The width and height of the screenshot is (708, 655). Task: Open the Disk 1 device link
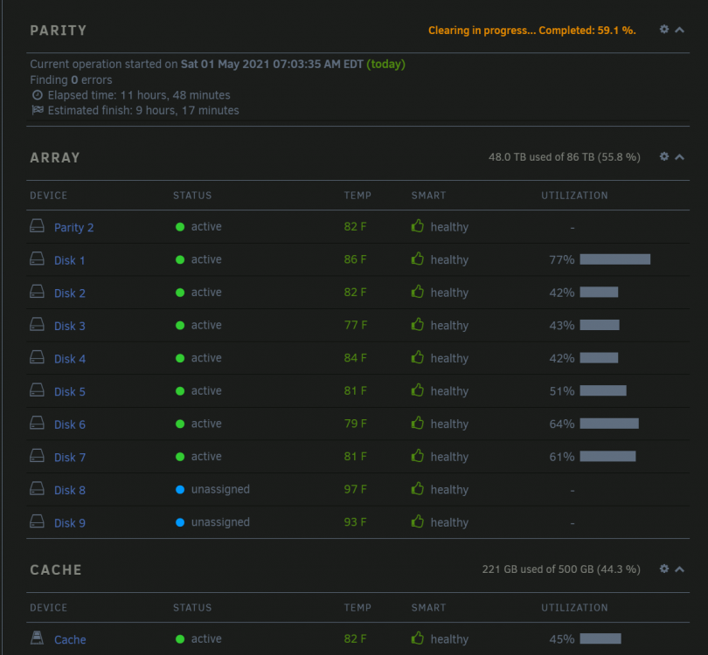pyautogui.click(x=70, y=260)
